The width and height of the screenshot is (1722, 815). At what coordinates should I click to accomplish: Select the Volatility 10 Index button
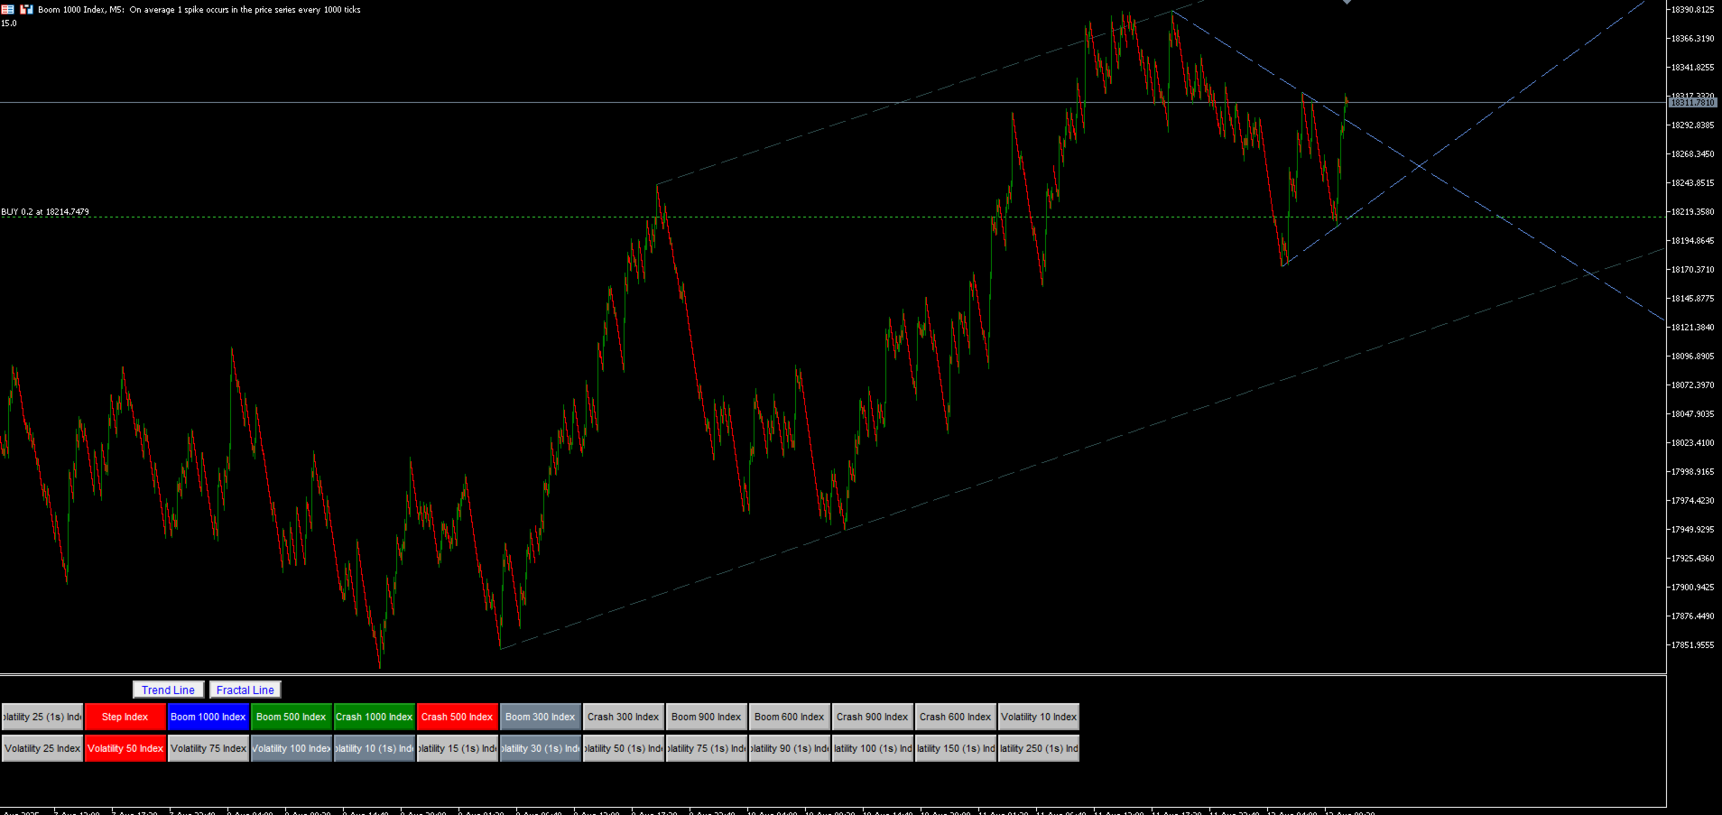tap(1039, 717)
